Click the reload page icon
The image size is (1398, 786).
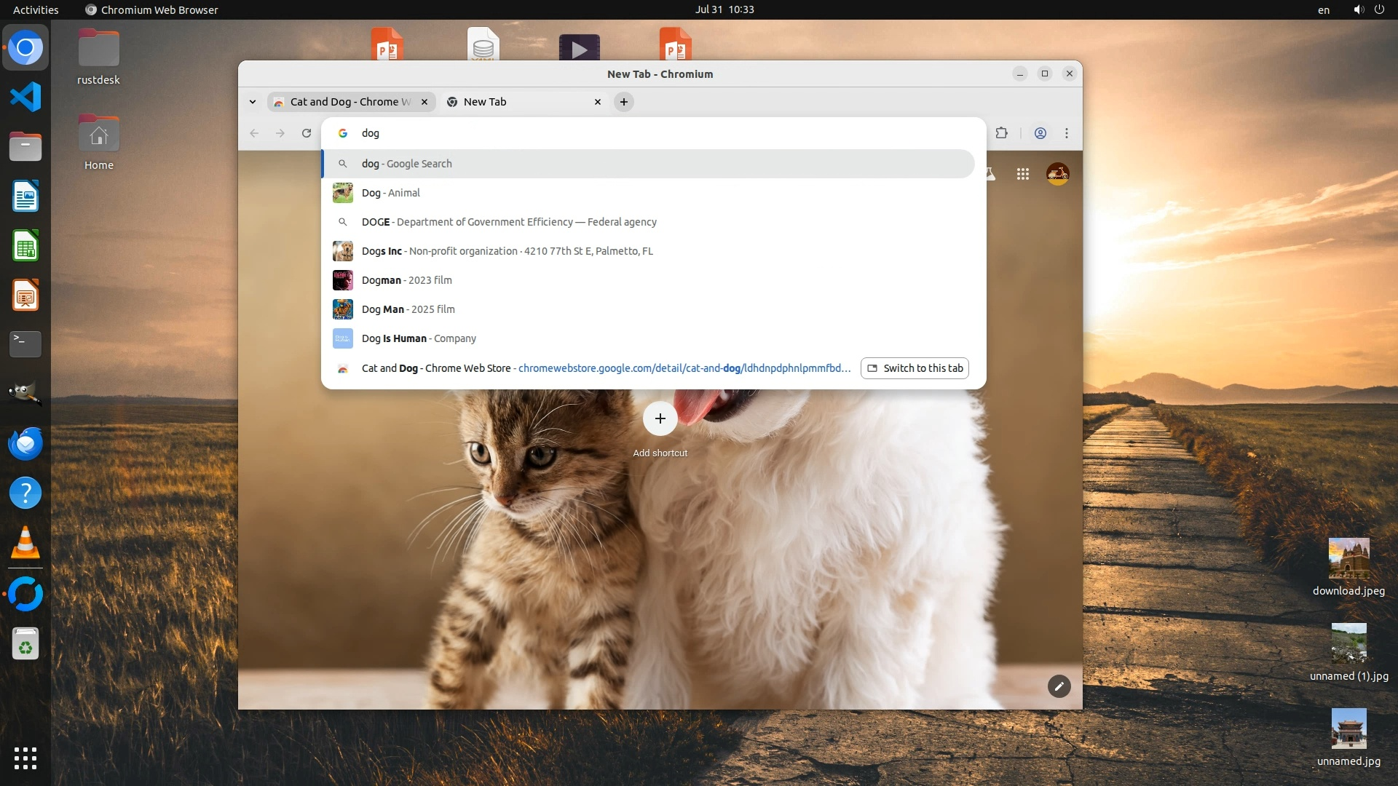[x=307, y=133]
